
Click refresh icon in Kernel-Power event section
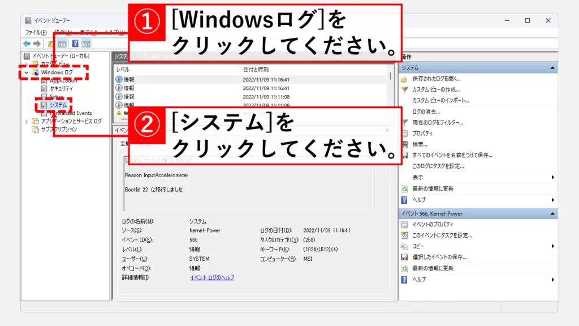click(404, 268)
